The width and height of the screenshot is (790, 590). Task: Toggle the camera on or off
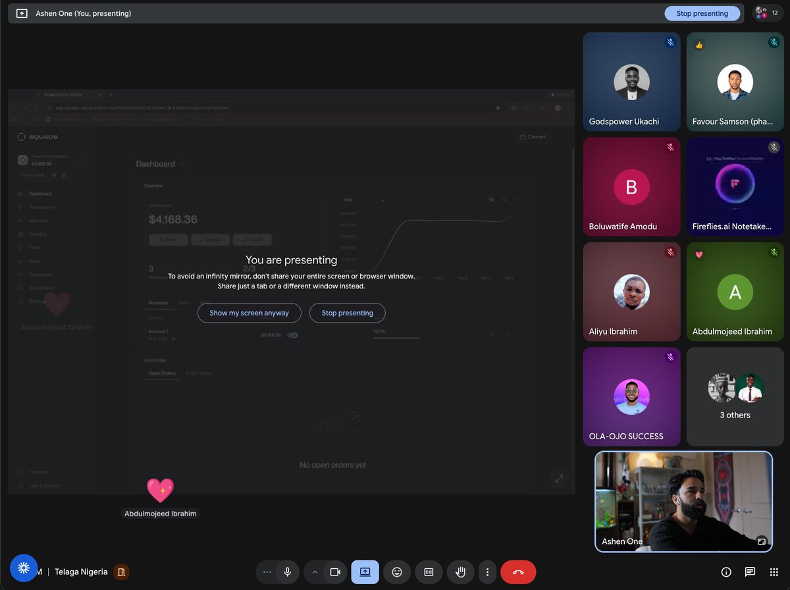[x=334, y=572]
